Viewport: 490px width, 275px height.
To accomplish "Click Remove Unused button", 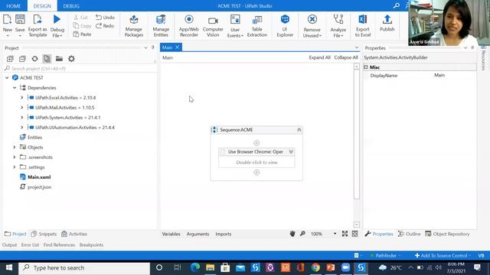I will 312,26.
